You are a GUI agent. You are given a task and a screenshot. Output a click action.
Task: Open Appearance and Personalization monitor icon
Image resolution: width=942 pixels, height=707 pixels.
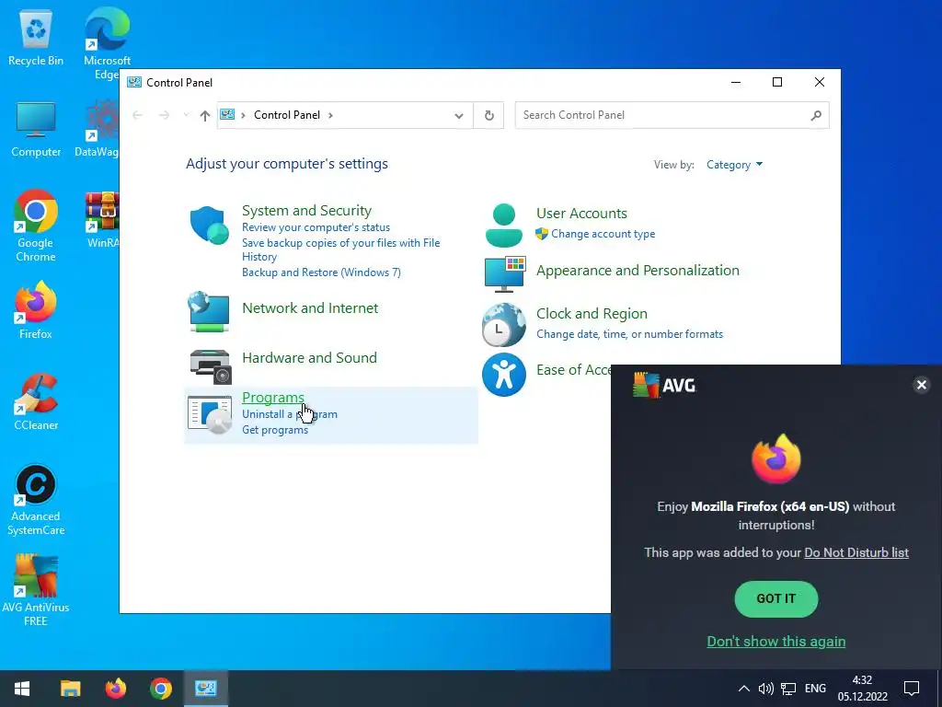[x=505, y=273]
